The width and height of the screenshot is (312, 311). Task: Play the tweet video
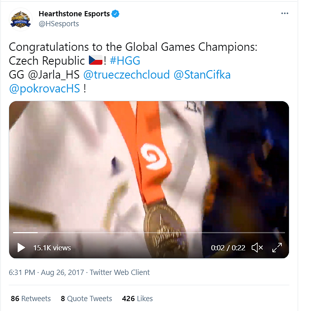[x=21, y=248]
